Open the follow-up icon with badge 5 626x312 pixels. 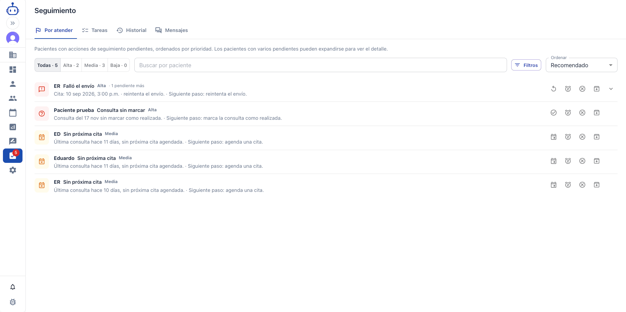click(13, 156)
